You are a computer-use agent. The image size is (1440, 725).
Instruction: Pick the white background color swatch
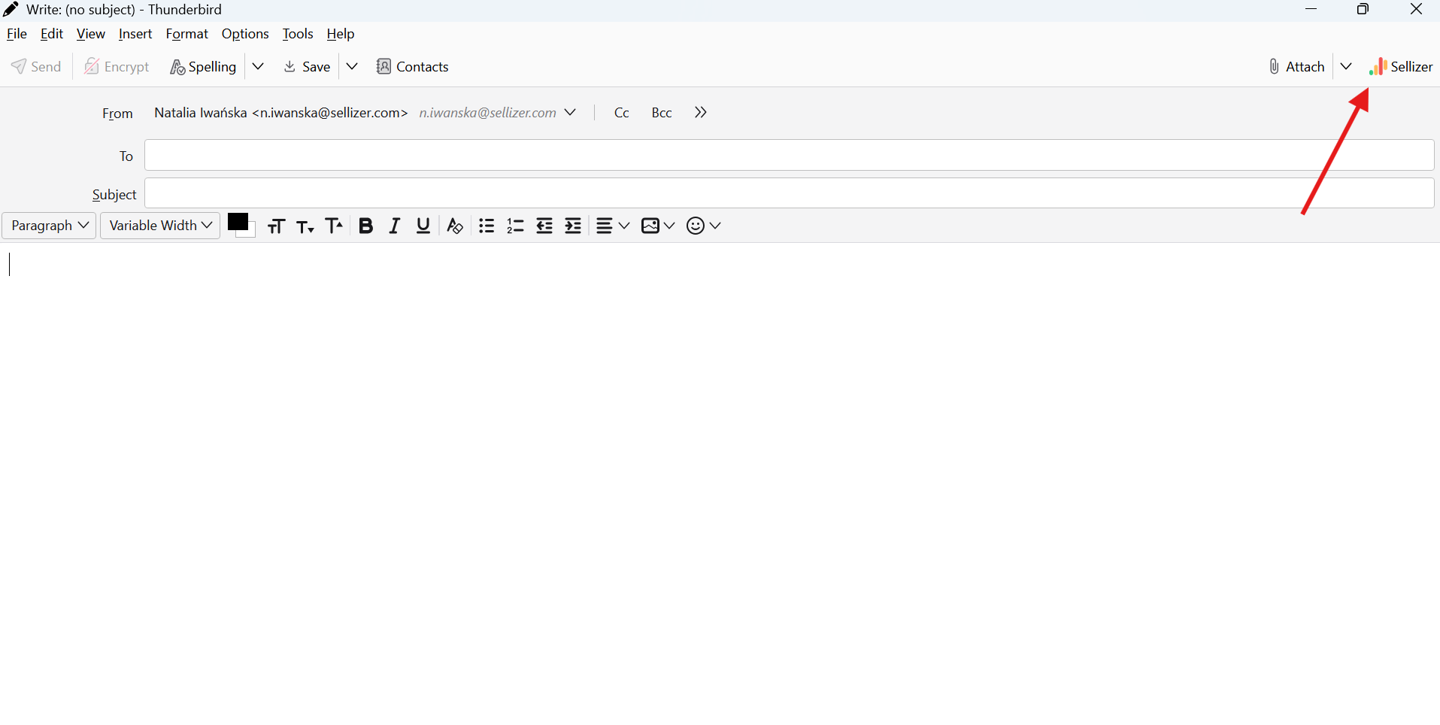(250, 233)
